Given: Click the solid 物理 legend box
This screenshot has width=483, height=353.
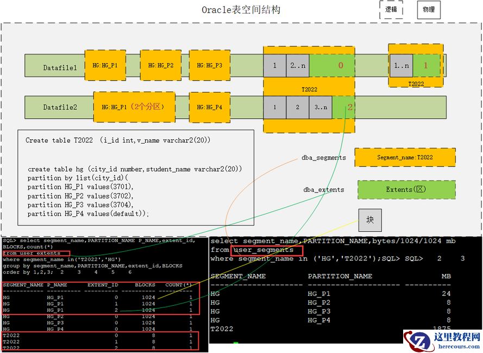Looking at the screenshot, I should (x=429, y=10).
